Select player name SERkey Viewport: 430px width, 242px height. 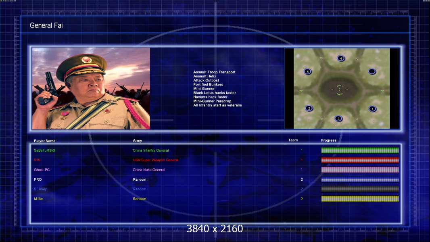[x=40, y=189]
